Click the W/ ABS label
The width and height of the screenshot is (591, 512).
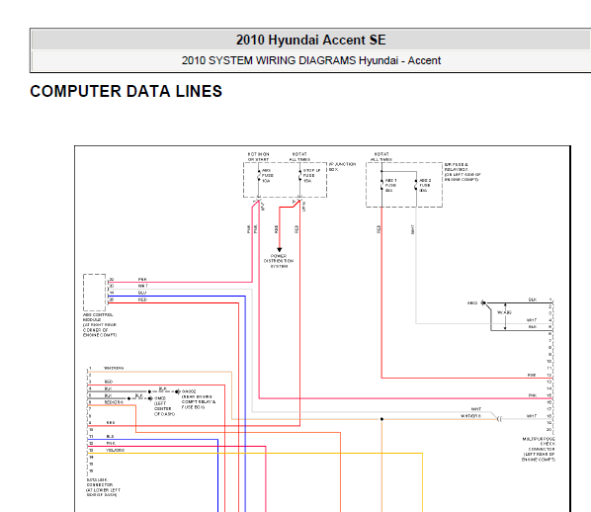pyautogui.click(x=504, y=312)
